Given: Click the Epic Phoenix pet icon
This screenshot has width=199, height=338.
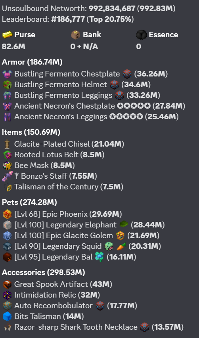Looking at the screenshot, I should 7,214.
